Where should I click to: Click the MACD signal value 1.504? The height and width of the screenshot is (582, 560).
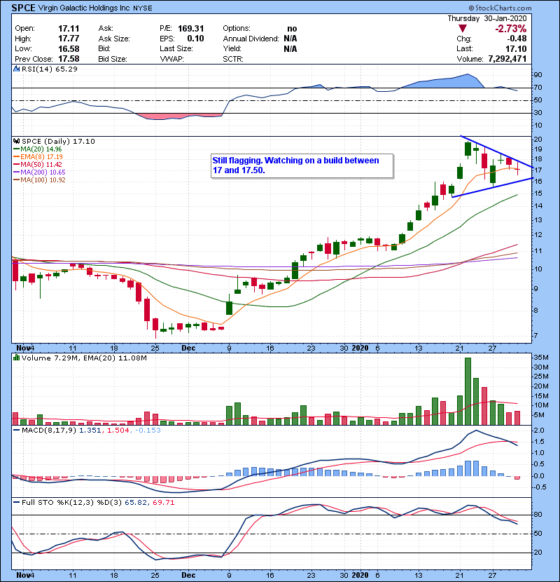118,431
